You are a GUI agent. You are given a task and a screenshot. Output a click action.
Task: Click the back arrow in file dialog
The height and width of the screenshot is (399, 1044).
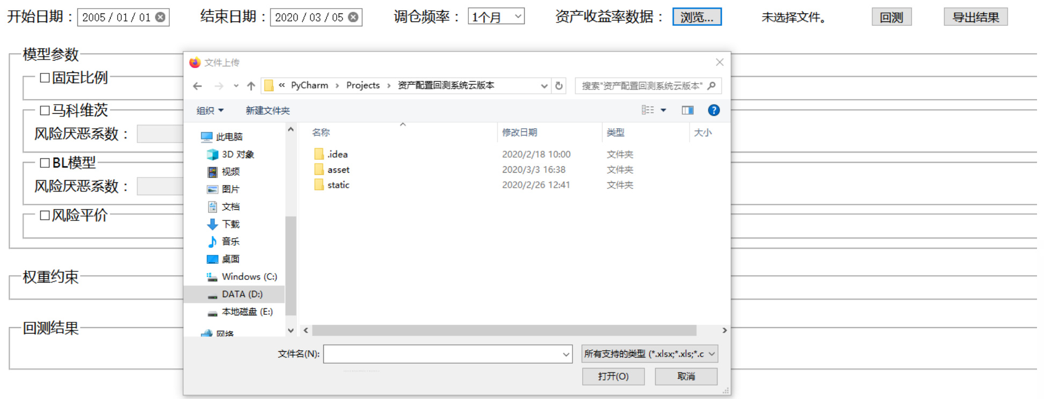tap(198, 86)
